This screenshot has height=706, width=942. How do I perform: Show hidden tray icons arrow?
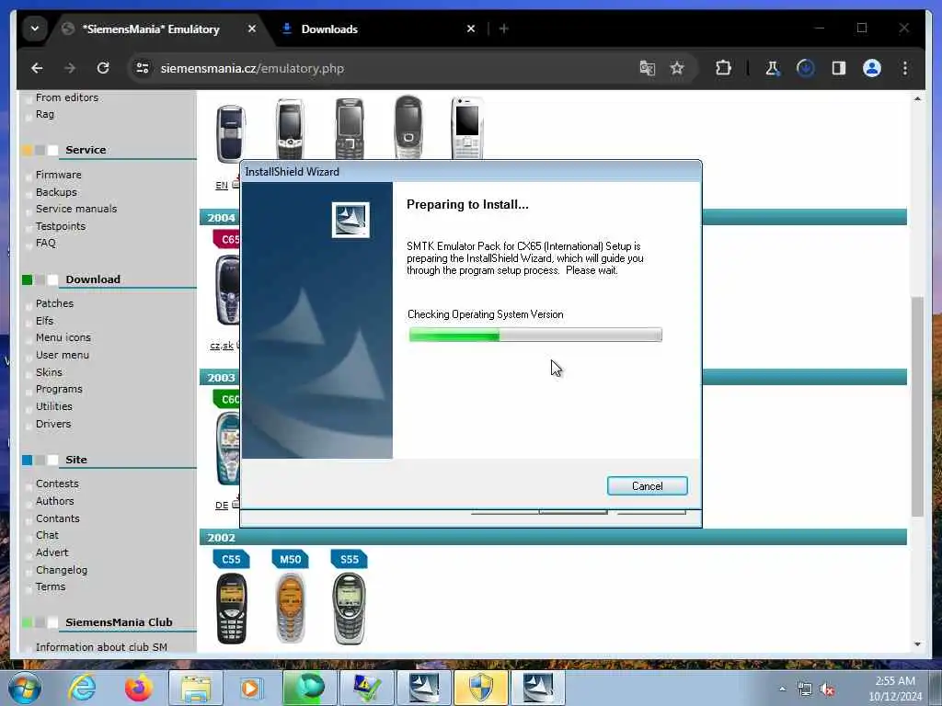point(782,689)
